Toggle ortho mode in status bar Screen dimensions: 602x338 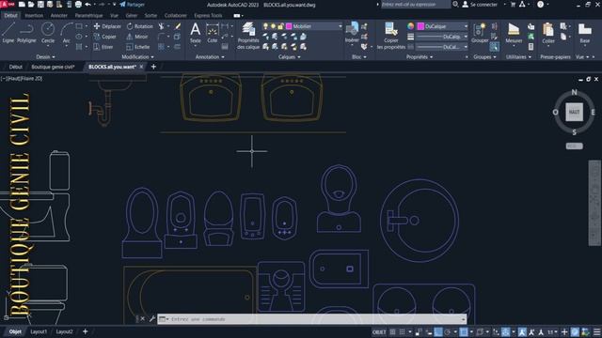[438, 331]
